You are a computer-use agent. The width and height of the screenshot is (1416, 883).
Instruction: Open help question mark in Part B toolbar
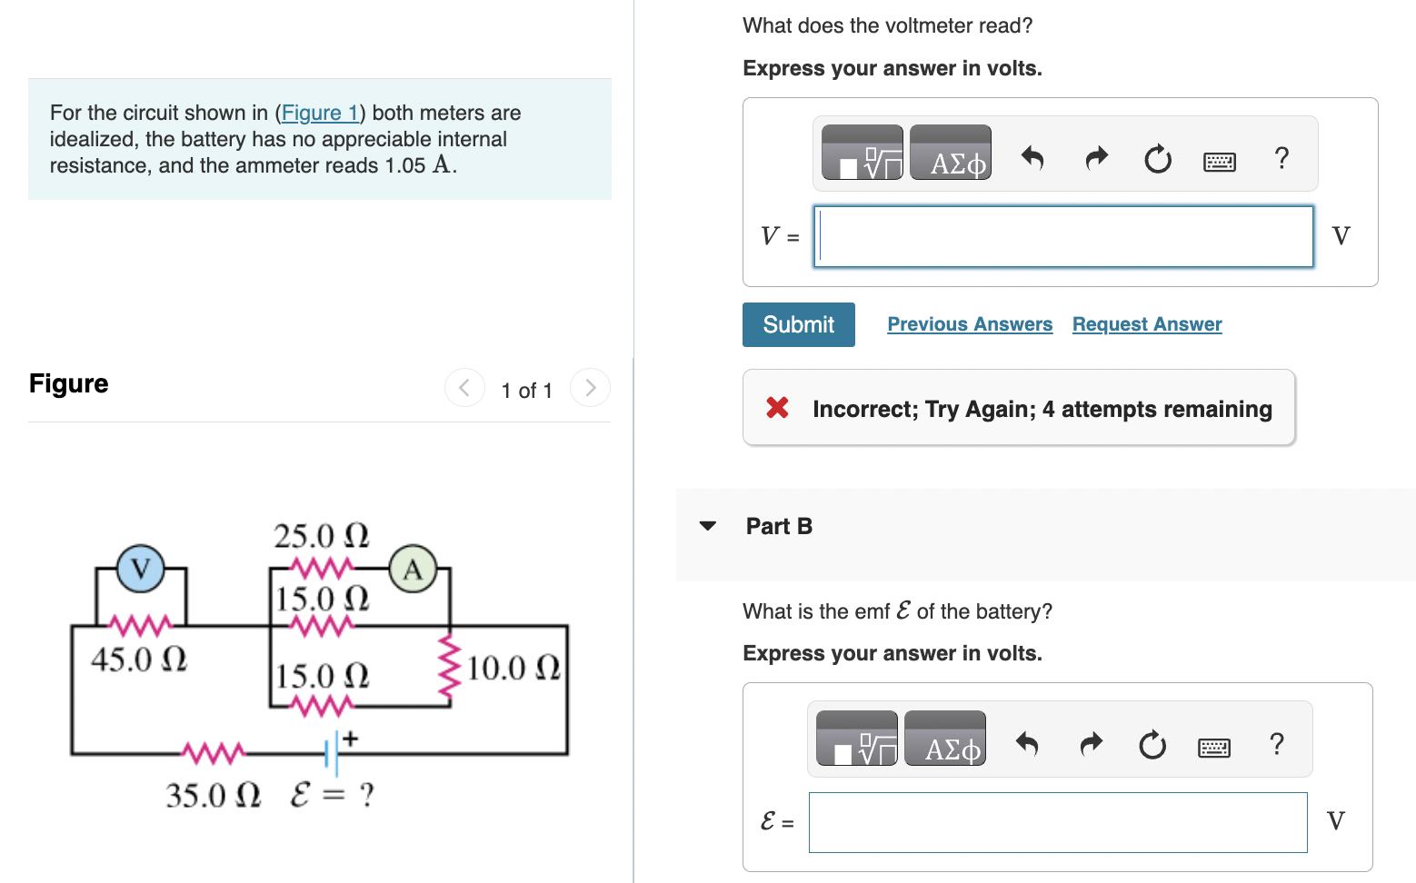[x=1276, y=744]
